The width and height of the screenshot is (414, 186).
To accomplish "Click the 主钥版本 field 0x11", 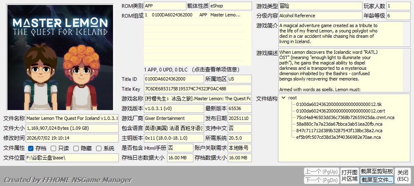I will tap(174, 138).
